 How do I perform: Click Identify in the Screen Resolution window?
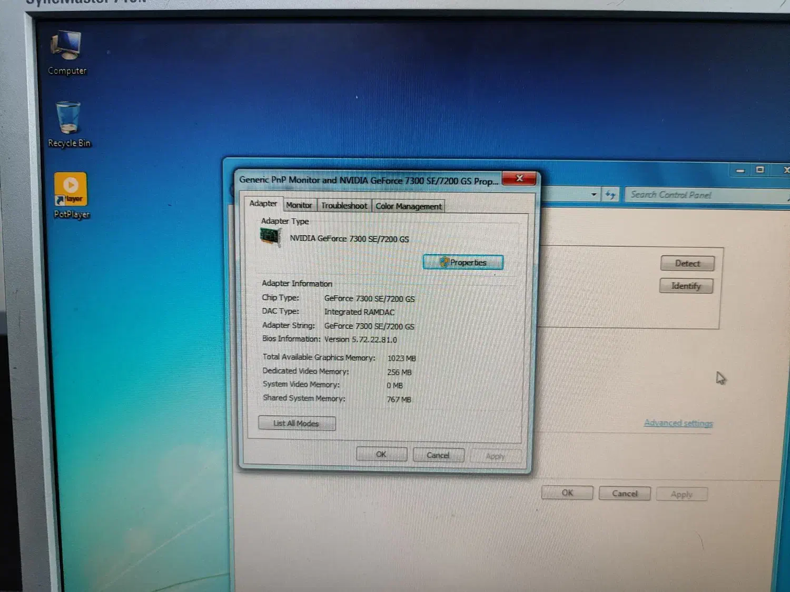(x=686, y=286)
